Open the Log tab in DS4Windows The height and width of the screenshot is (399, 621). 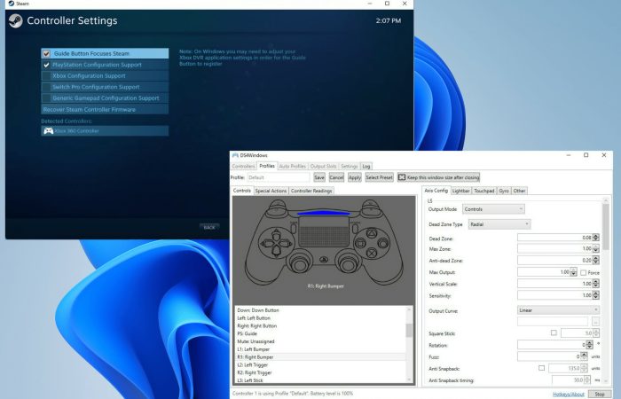[366, 167]
